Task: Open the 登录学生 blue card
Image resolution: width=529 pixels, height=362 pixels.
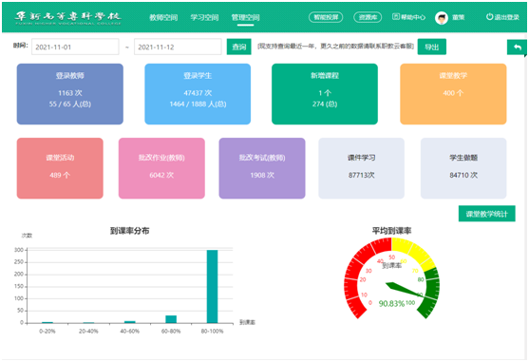Action: [x=198, y=94]
